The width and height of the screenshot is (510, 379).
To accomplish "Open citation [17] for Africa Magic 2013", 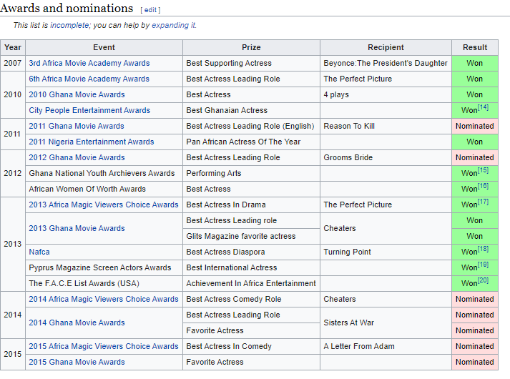I will [x=483, y=202].
